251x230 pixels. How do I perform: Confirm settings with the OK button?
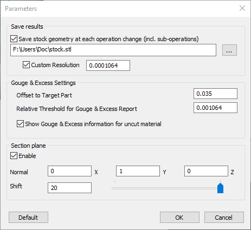tap(179, 218)
